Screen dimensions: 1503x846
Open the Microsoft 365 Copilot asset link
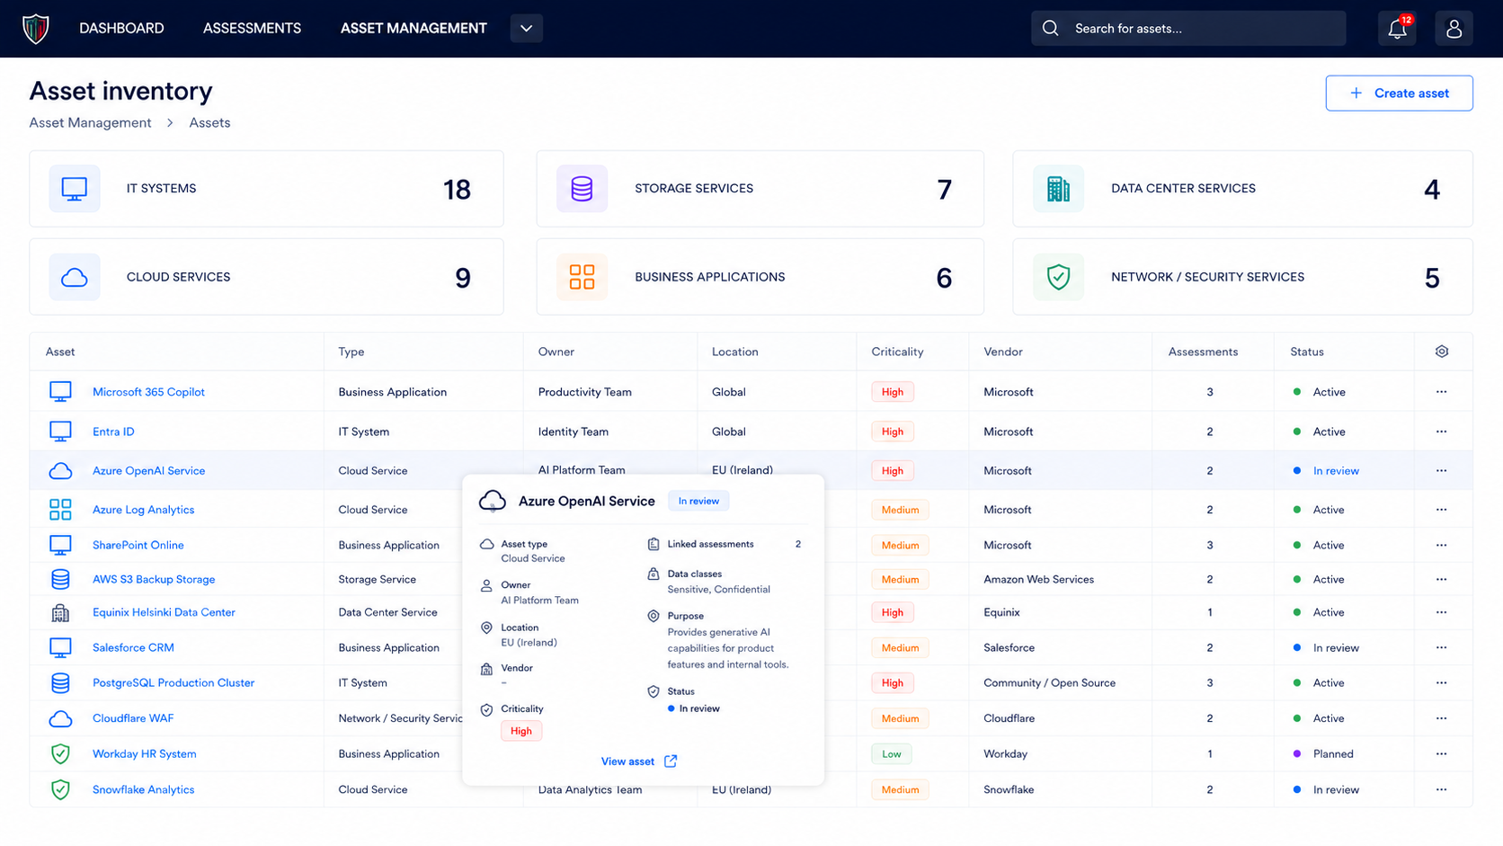148,392
